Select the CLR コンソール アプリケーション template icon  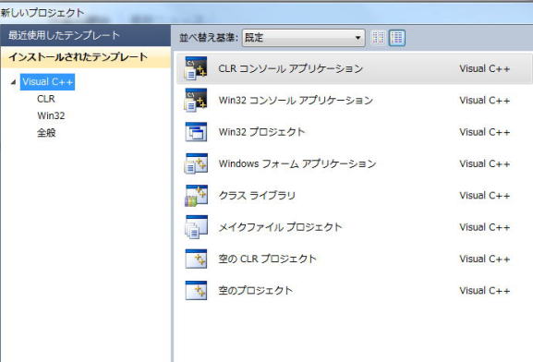click(x=196, y=68)
